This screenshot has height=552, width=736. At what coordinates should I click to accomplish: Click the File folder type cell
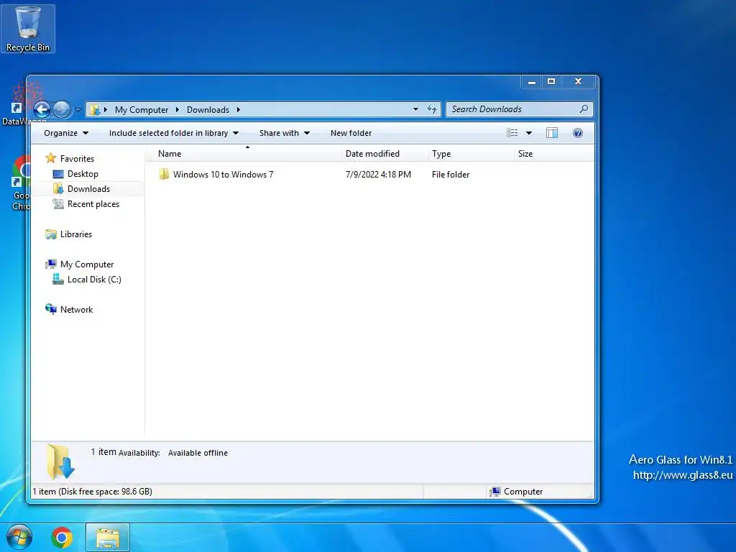pos(451,175)
